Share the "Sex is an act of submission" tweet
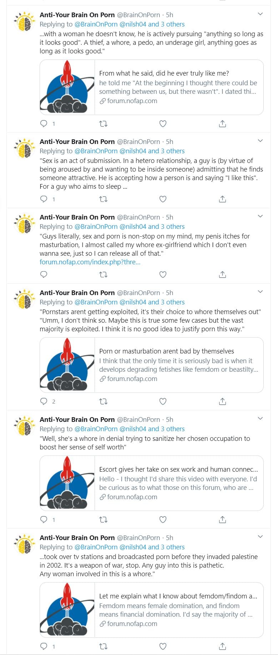The width and height of the screenshot is (278, 655). coord(222,199)
